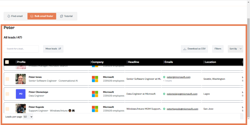This screenshot has width=250, height=125.
Task: Click headline Data Engineer at Microsoft
Action: pyautogui.click(x=141, y=94)
